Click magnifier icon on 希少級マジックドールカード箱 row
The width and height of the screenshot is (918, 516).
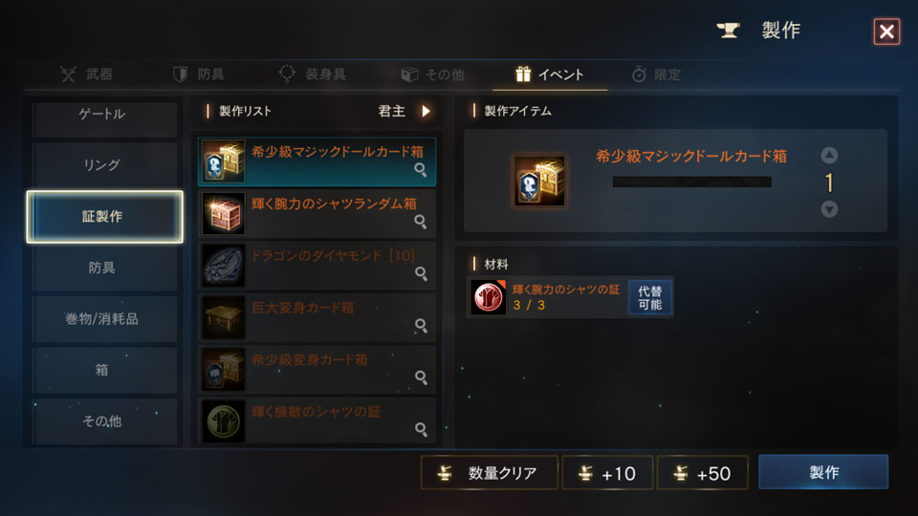[421, 170]
